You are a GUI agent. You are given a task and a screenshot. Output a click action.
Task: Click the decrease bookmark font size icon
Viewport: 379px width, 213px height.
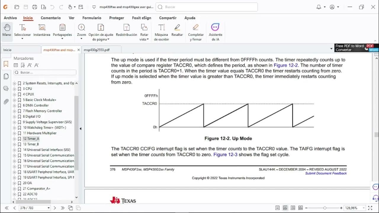click(x=36, y=65)
